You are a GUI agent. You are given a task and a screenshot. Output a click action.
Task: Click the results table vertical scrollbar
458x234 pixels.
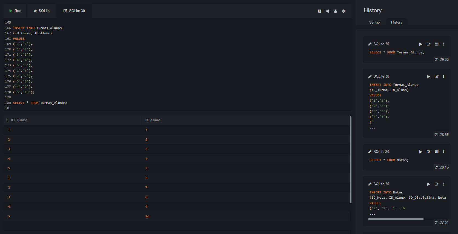pos(351,159)
